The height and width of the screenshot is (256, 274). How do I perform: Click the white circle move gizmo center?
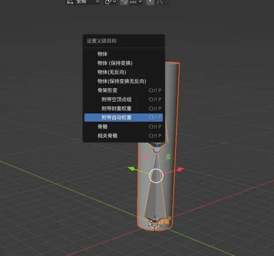[x=156, y=176]
